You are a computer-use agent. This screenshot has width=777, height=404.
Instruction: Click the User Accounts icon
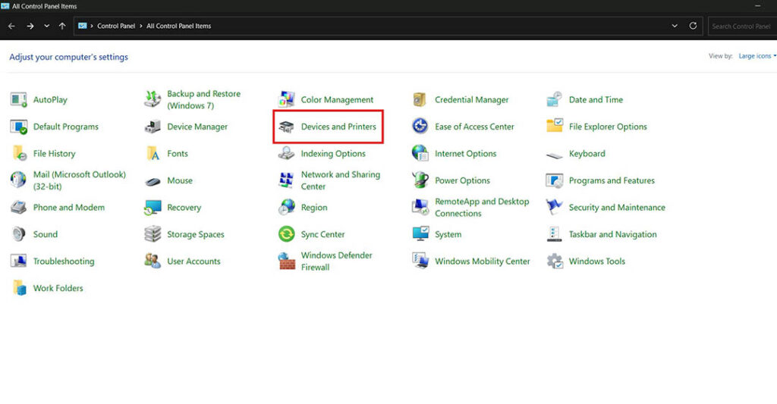153,262
